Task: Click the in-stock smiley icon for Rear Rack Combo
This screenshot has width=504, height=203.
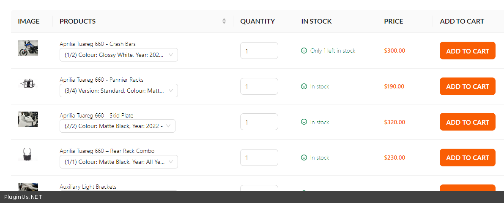Action: tap(304, 158)
